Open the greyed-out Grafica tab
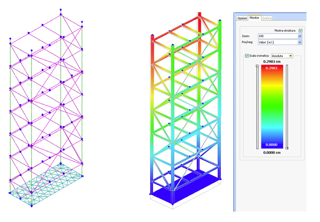The width and height of the screenshot is (320, 222). click(267, 18)
